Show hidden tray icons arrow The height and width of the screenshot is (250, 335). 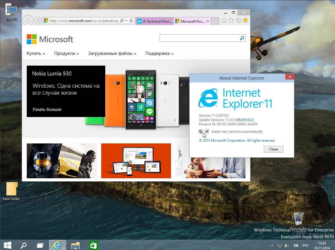[x=272, y=246]
